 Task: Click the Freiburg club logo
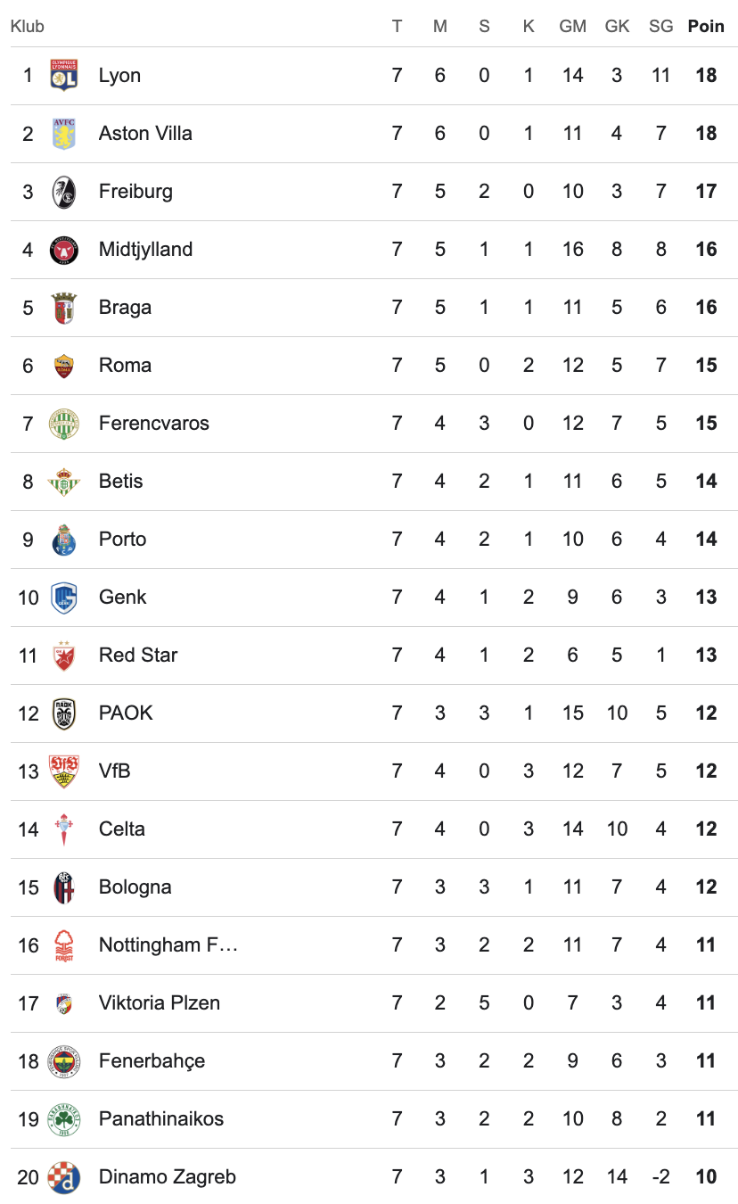(x=64, y=192)
